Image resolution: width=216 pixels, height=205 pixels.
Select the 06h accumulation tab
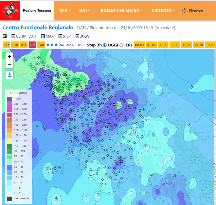click(24, 45)
